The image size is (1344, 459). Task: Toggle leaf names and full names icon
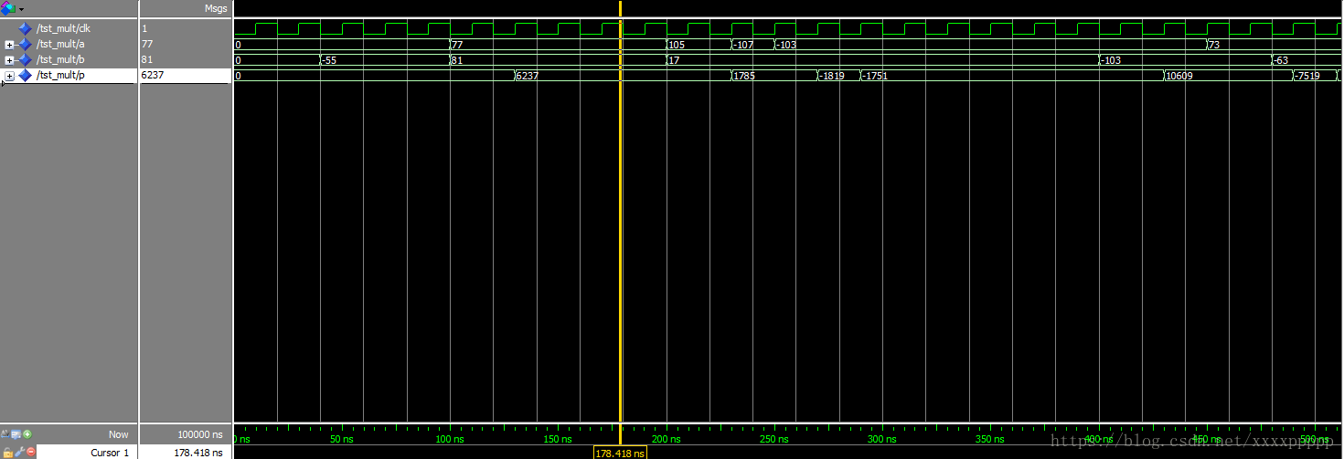point(6,434)
